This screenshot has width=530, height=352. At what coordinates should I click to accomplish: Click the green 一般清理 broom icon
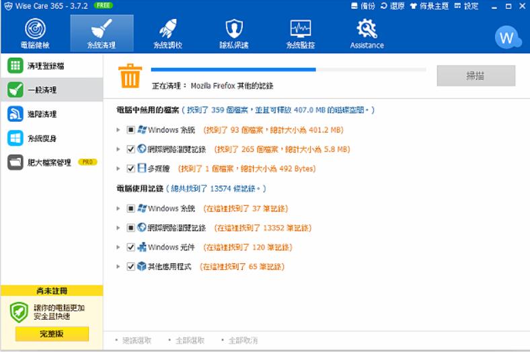coord(15,90)
